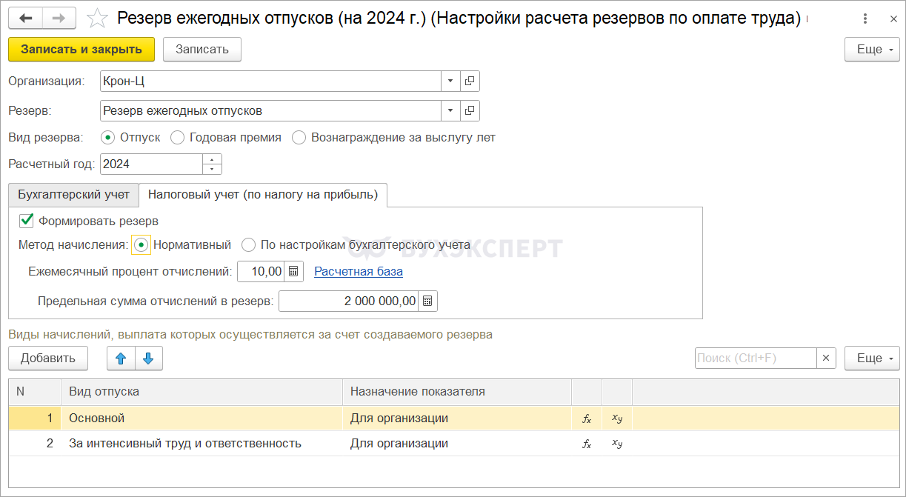The image size is (906, 497).
Task: Select the За интенсивный труд row
Action: click(185, 444)
